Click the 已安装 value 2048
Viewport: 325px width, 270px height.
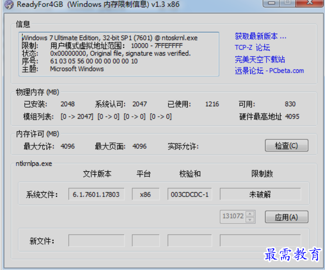pos(67,104)
